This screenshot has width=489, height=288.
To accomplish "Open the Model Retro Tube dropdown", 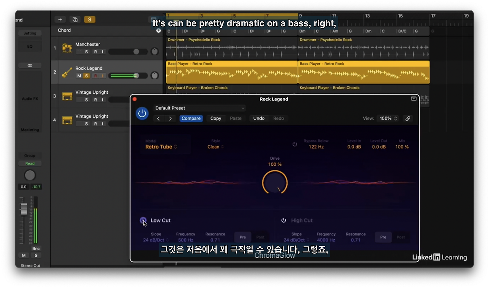I will point(161,147).
